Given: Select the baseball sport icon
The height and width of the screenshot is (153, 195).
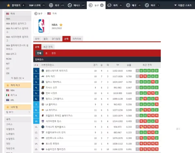Looking at the screenshot, I should tap(147, 5).
